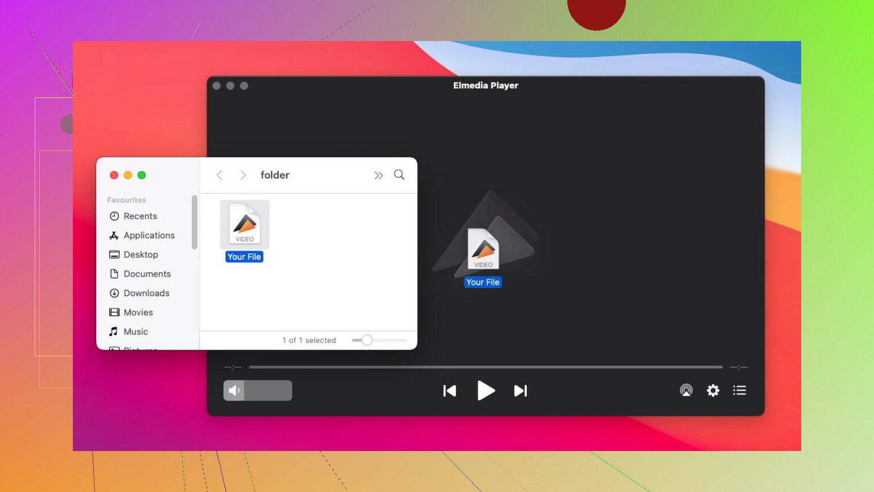Mute audio with the speaker icon
This screenshot has width=874, height=492.
[234, 391]
